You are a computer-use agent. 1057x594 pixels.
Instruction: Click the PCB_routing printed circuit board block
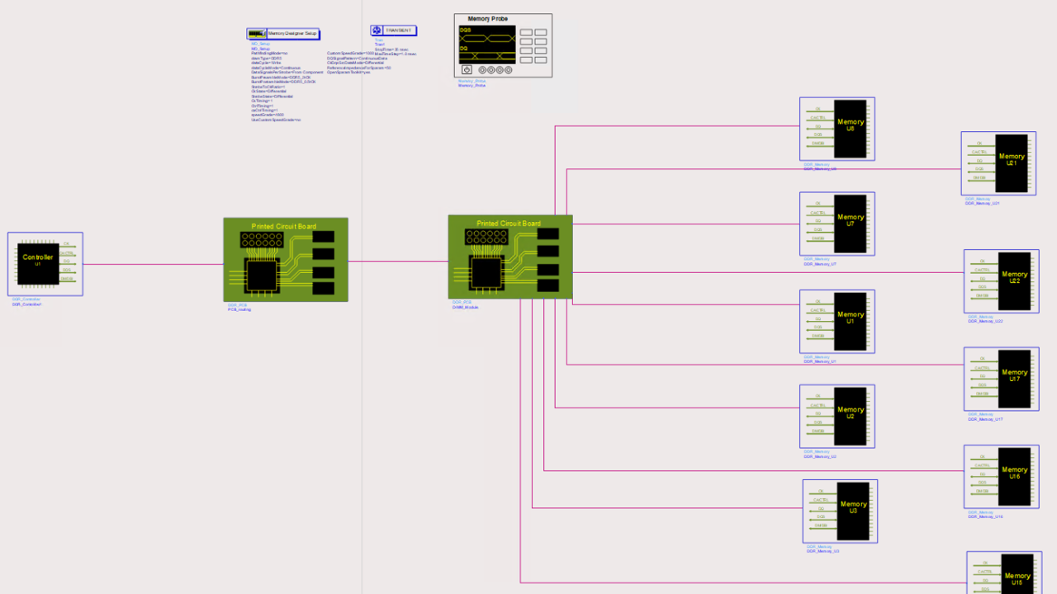285,260
